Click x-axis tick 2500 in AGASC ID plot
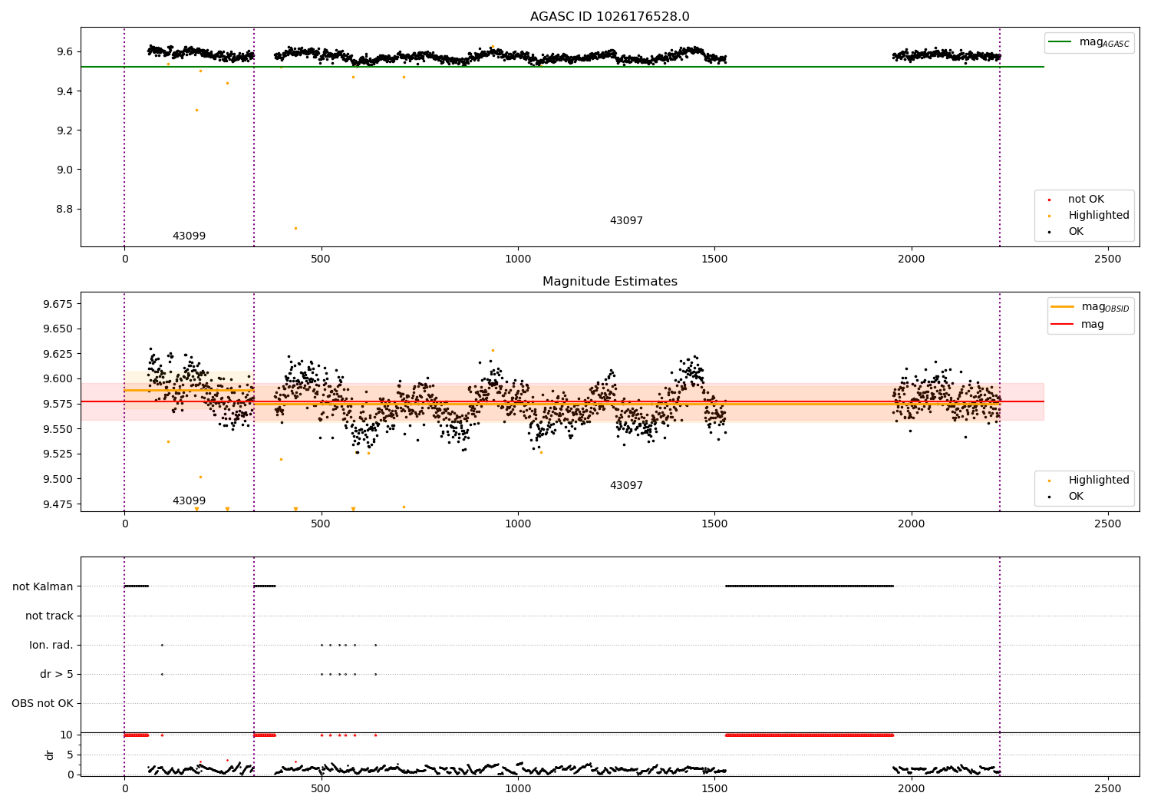Screen dimensions: 1151x806 [x=1108, y=259]
